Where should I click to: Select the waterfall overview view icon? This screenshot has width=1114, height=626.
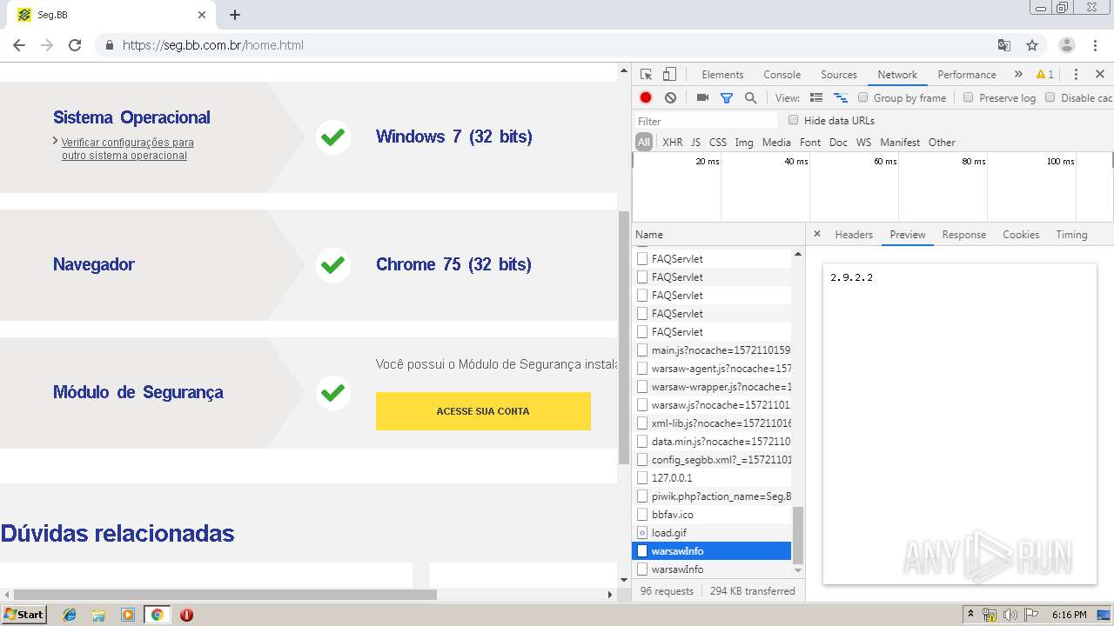[841, 98]
